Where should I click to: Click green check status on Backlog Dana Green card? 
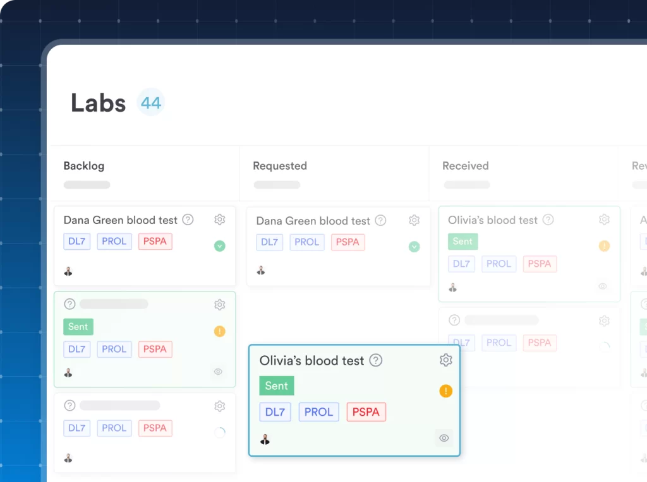[219, 245]
